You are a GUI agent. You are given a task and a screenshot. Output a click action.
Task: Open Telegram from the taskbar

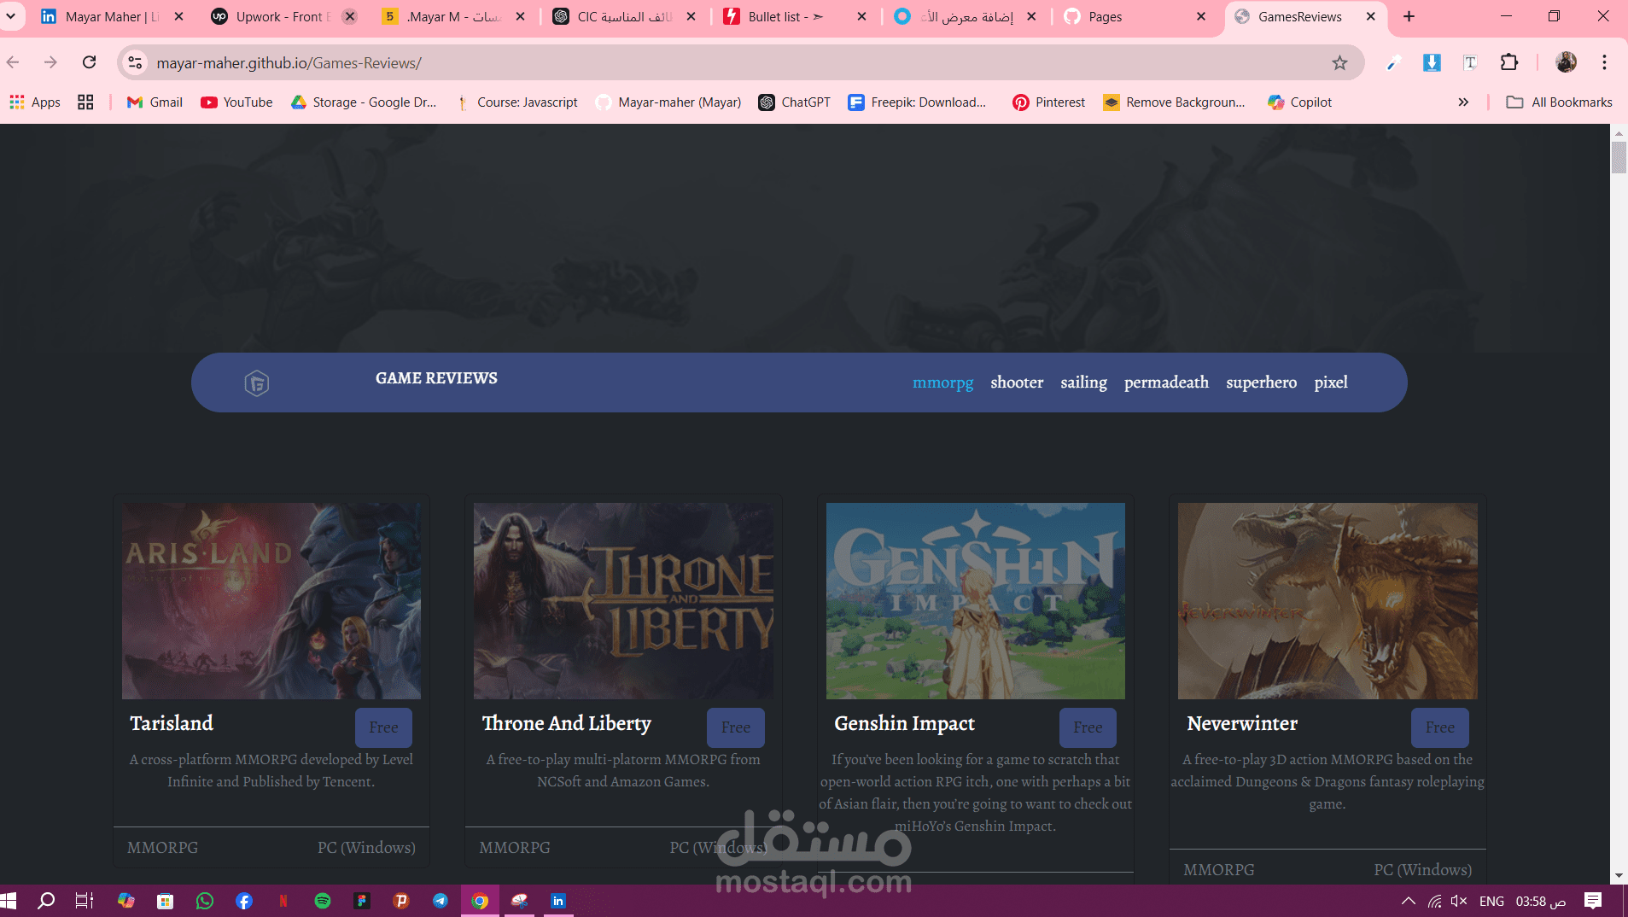click(x=441, y=901)
